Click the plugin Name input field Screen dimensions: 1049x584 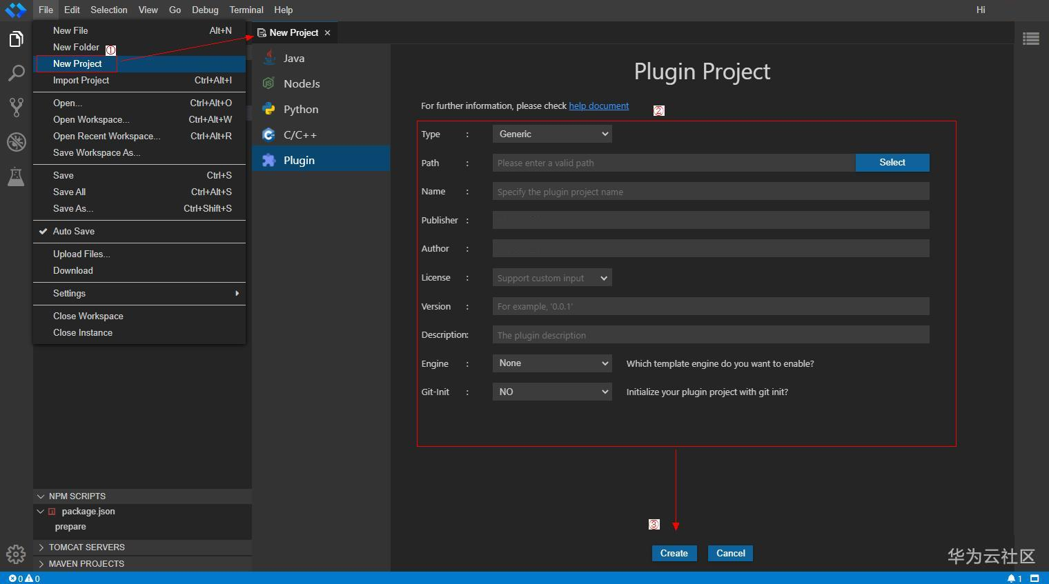(x=711, y=192)
